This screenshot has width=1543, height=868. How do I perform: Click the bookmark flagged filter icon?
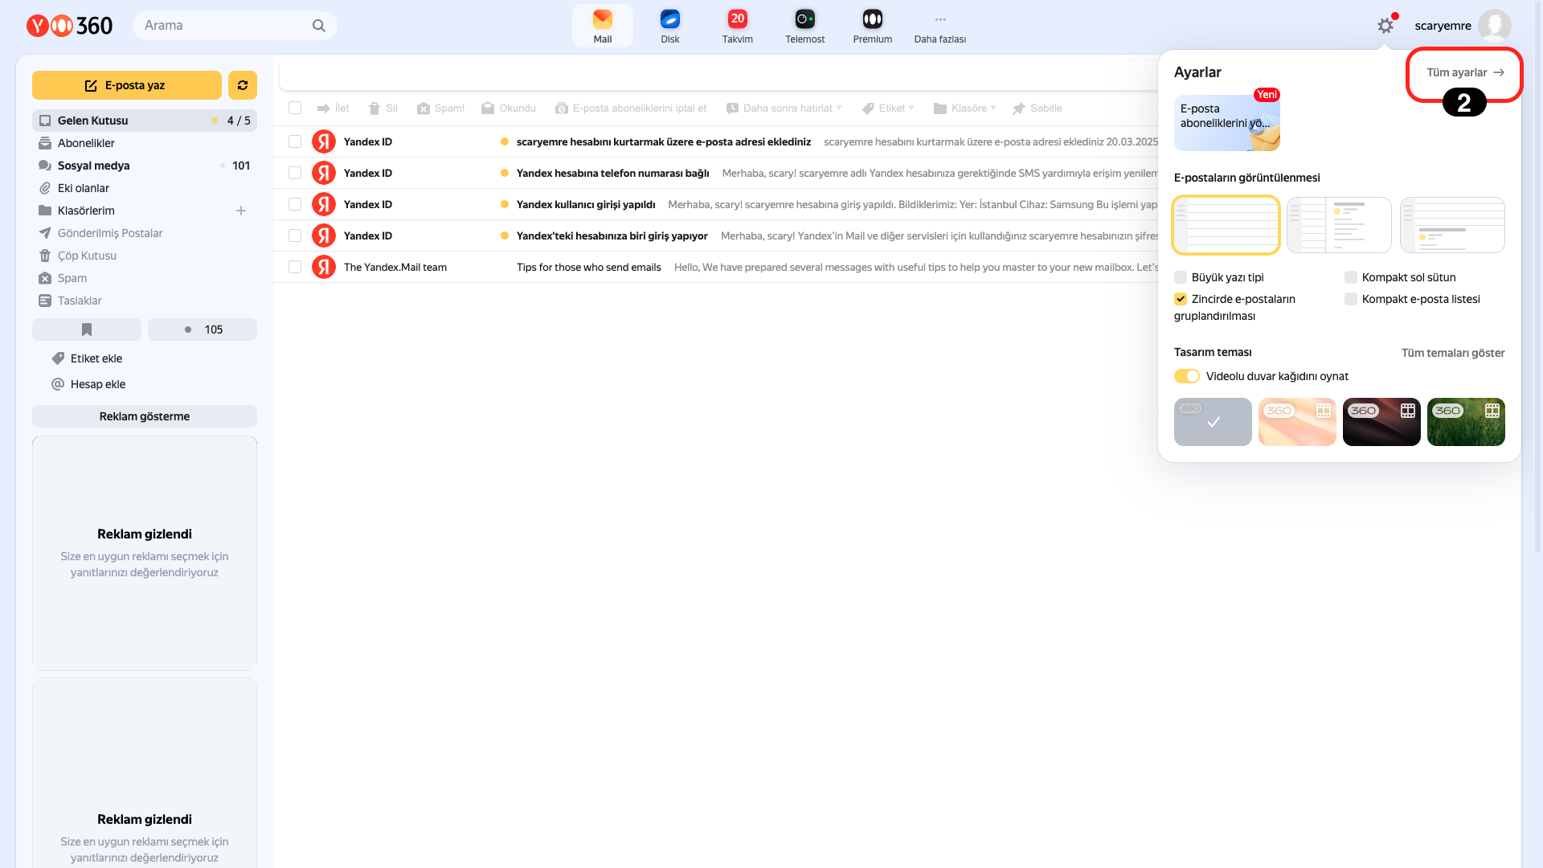(87, 330)
